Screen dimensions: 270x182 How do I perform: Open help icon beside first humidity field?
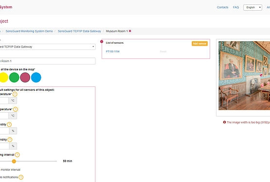(x=9, y=124)
